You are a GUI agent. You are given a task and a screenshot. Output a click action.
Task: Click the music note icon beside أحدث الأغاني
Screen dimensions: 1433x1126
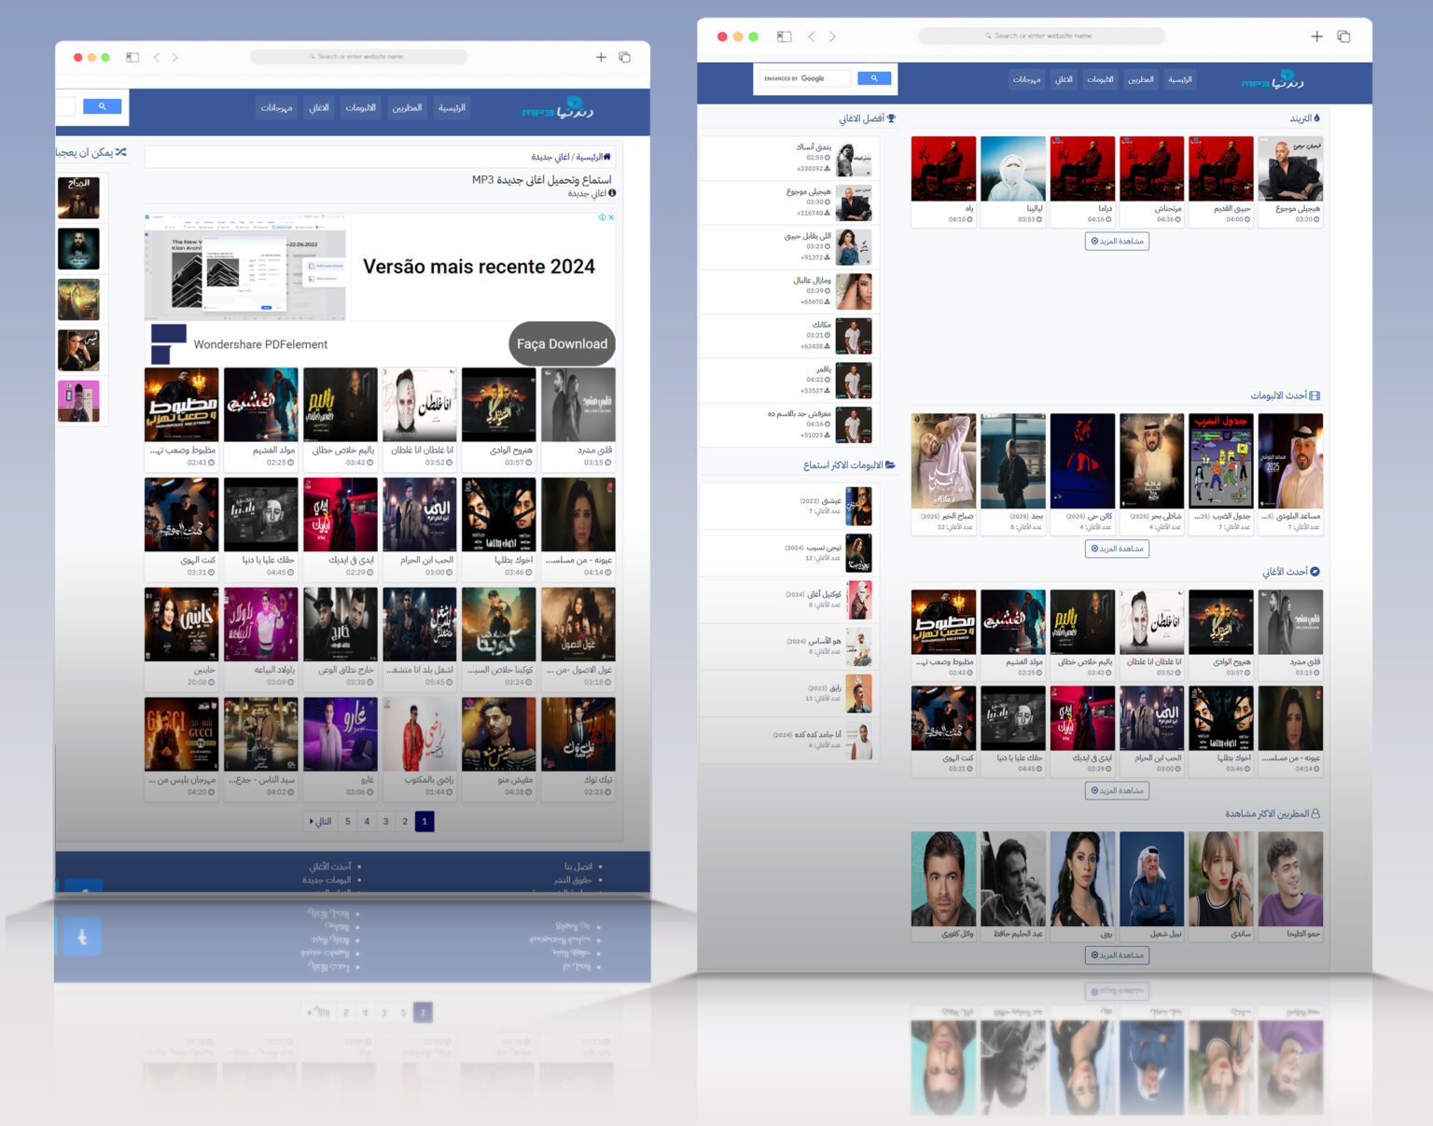pos(1316,571)
